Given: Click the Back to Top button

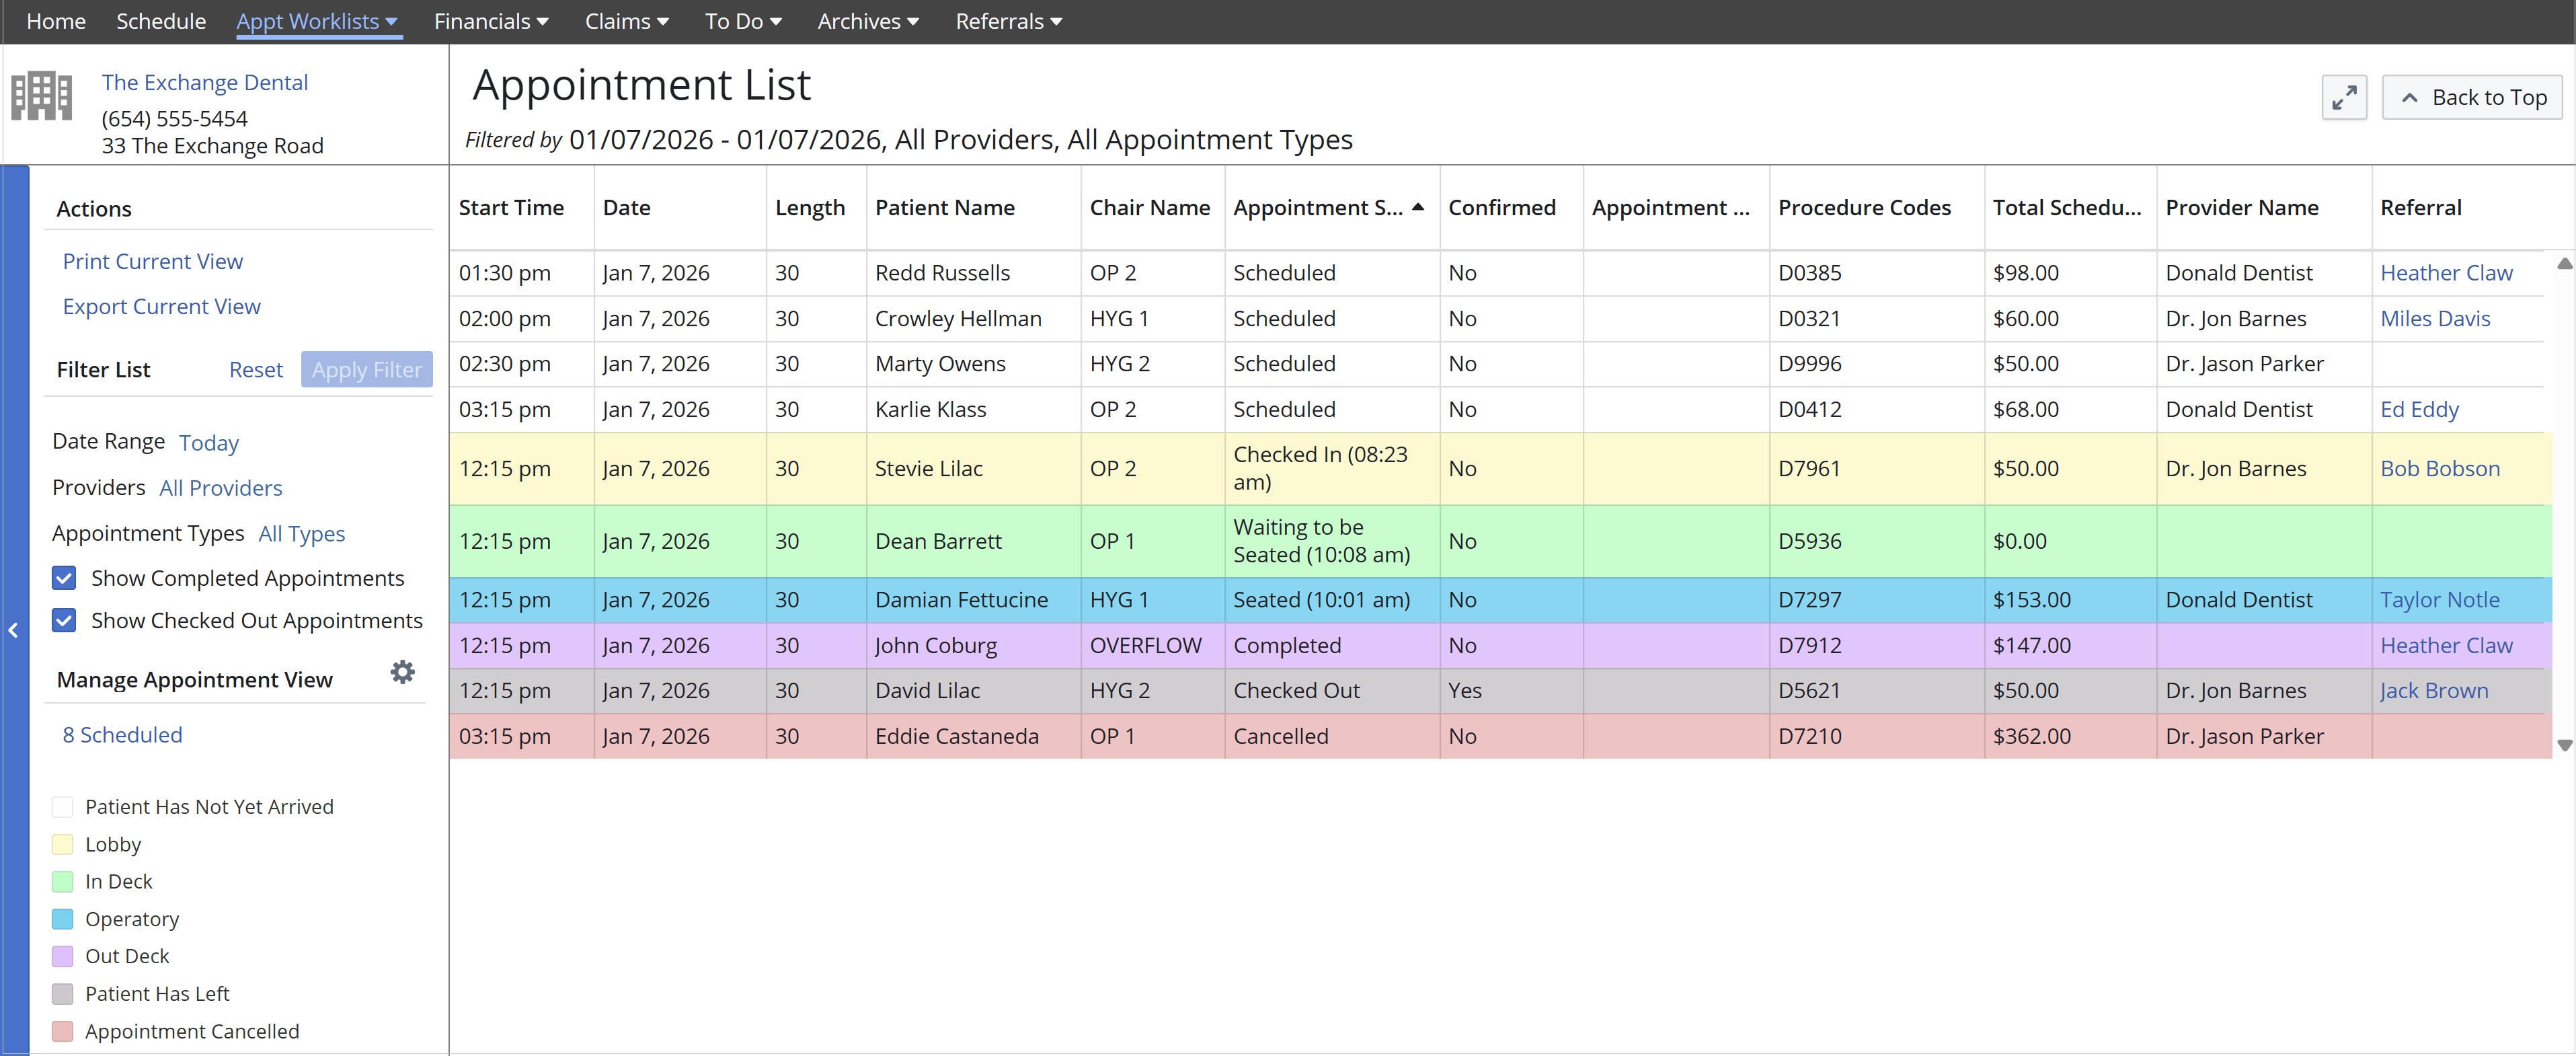Looking at the screenshot, I should coord(2472,98).
